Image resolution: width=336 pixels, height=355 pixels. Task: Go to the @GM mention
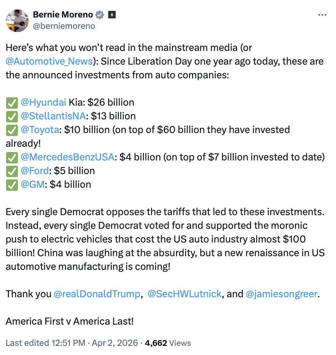[33, 184]
